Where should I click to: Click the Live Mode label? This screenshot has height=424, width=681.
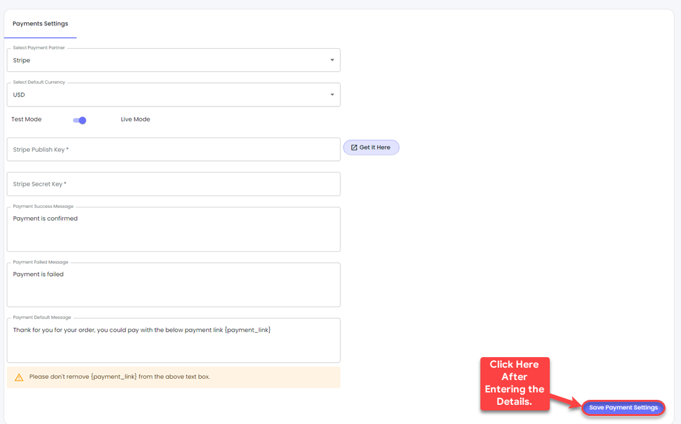click(x=136, y=119)
